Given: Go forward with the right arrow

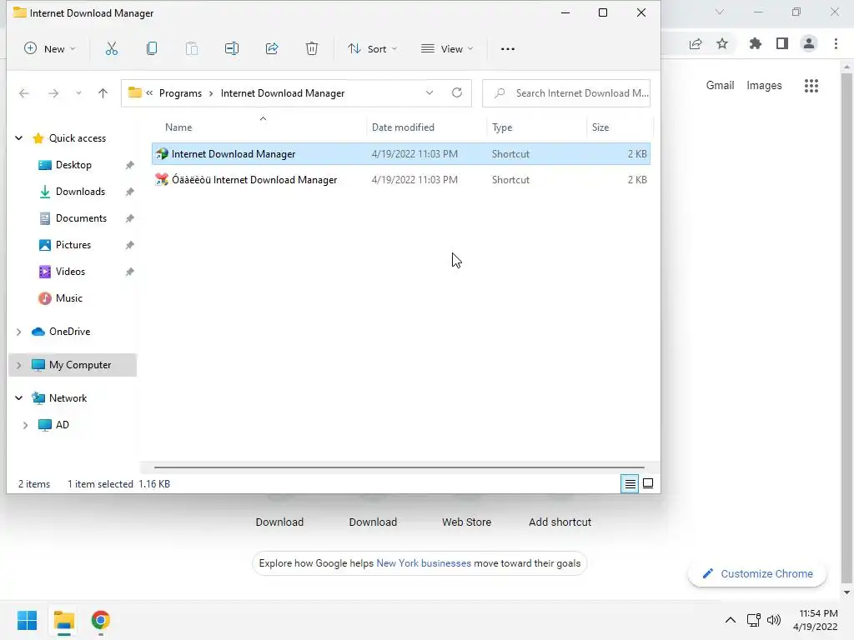Looking at the screenshot, I should tap(53, 93).
